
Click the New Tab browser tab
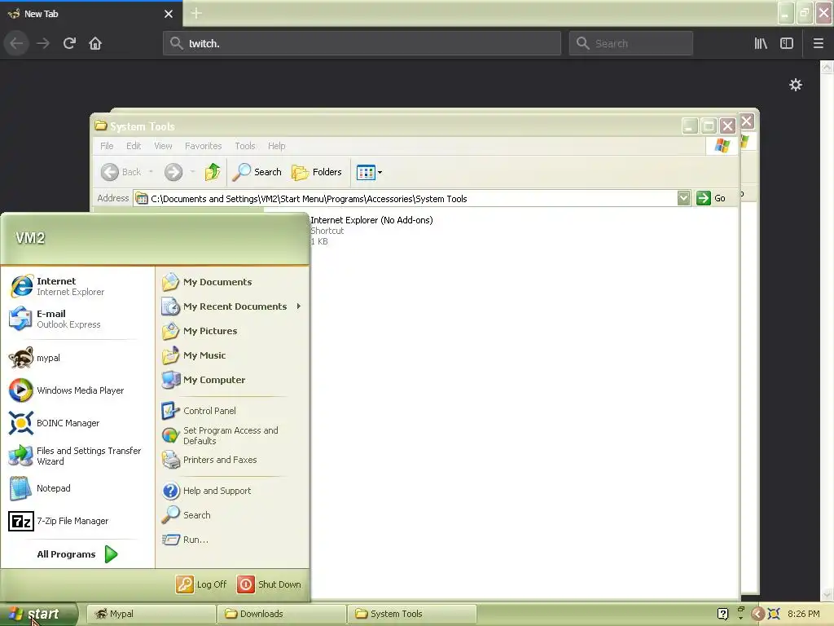click(91, 14)
